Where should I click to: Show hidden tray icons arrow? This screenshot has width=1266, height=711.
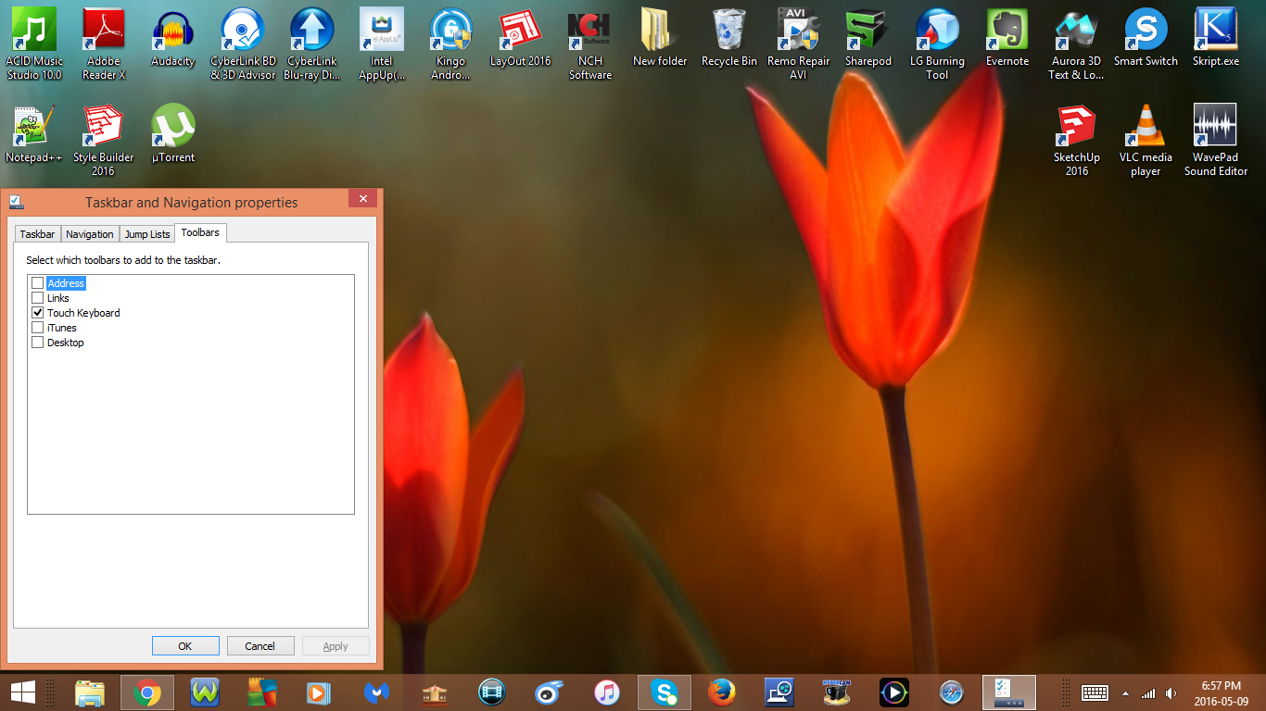pyautogui.click(x=1125, y=693)
